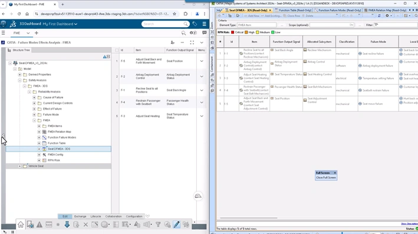418x234 pixels.
Task: Toggle the pencil edit mode icon
Action: (176, 225)
